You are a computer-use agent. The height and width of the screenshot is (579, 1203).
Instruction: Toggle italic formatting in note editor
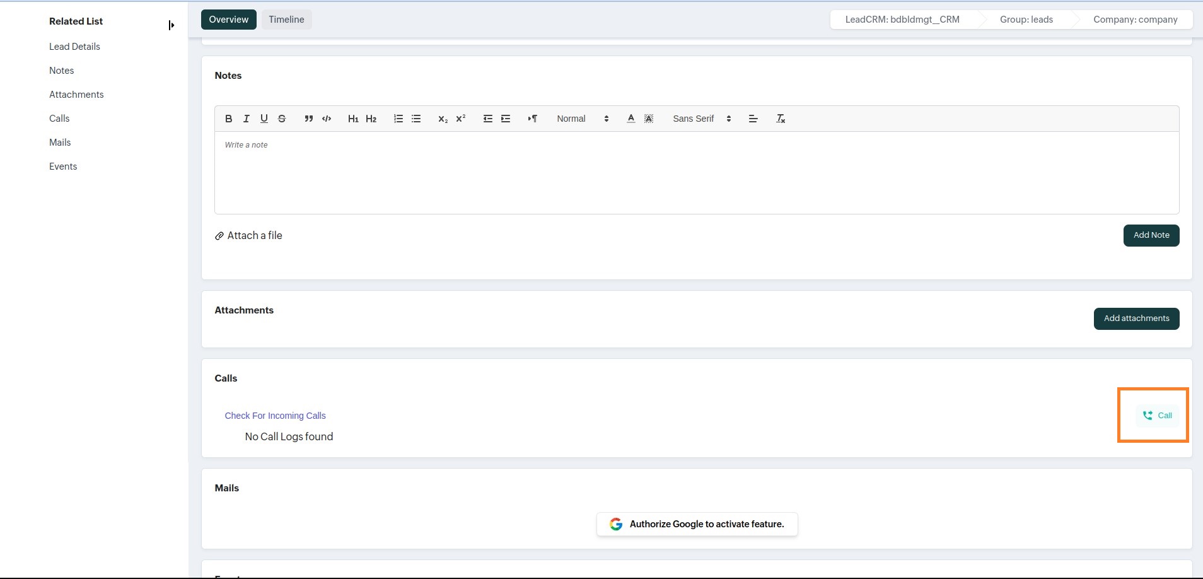point(247,119)
